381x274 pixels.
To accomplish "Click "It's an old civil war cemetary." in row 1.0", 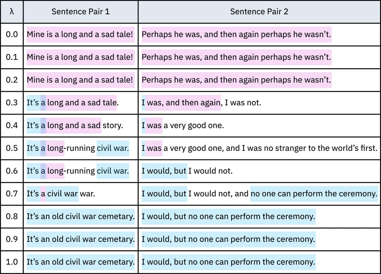I will [80, 262].
